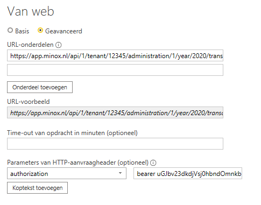The height and width of the screenshot is (205, 261).
Task: Click the Onderdeel toevoegen button
Action: 40,87
